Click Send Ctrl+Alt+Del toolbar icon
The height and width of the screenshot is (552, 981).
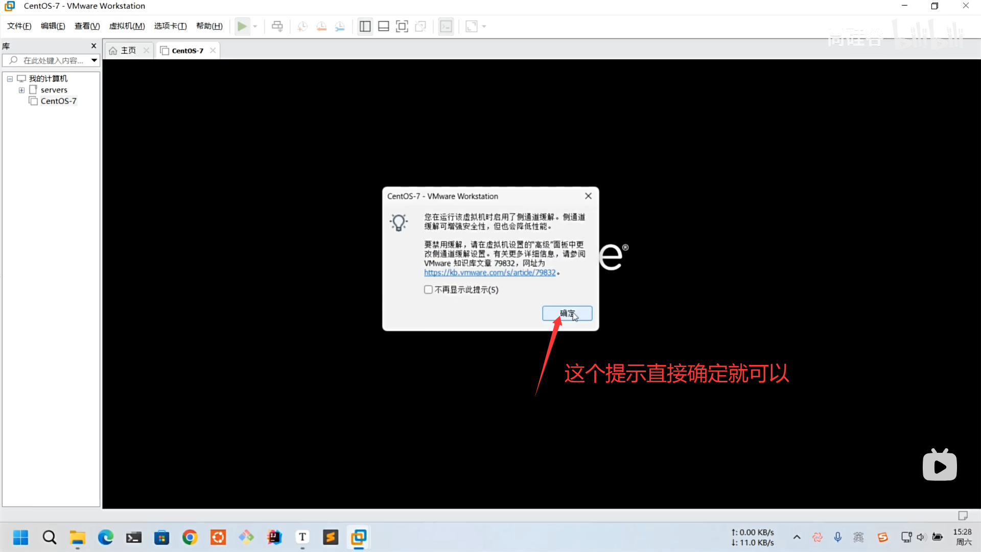click(x=277, y=26)
